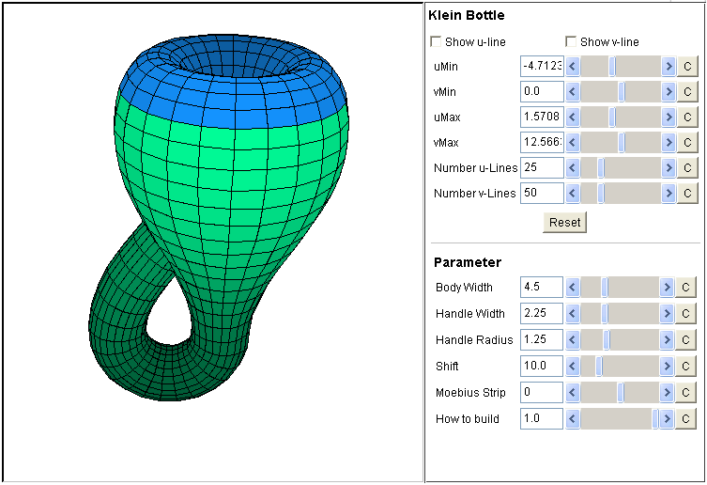
Task: Click the uMin slider thumb
Action: click(612, 67)
